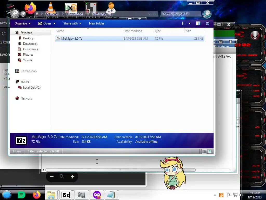The width and height of the screenshot is (266, 200).
Task: Select the Downloads breadcrumb segment
Action: click(x=75, y=14)
